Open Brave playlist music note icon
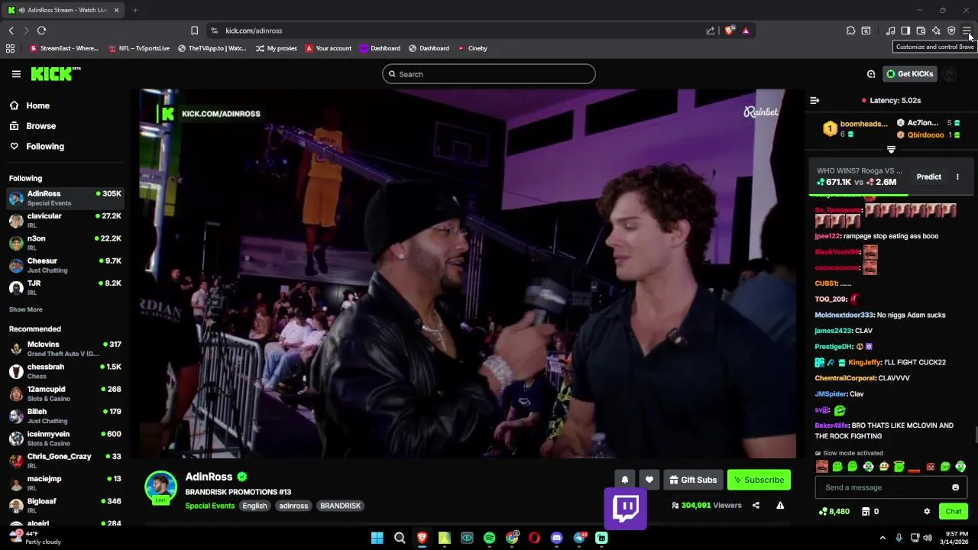This screenshot has height=550, width=978. click(890, 31)
